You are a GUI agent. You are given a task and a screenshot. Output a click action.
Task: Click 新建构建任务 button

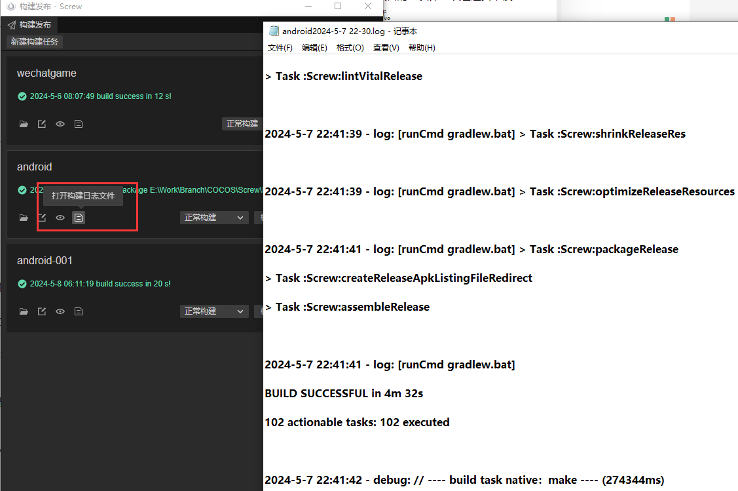click(x=35, y=41)
